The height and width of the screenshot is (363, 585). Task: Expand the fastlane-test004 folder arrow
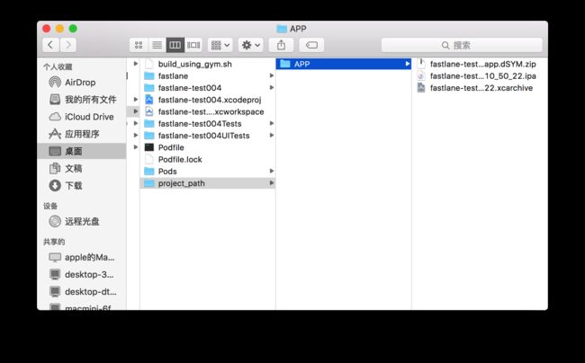(272, 87)
